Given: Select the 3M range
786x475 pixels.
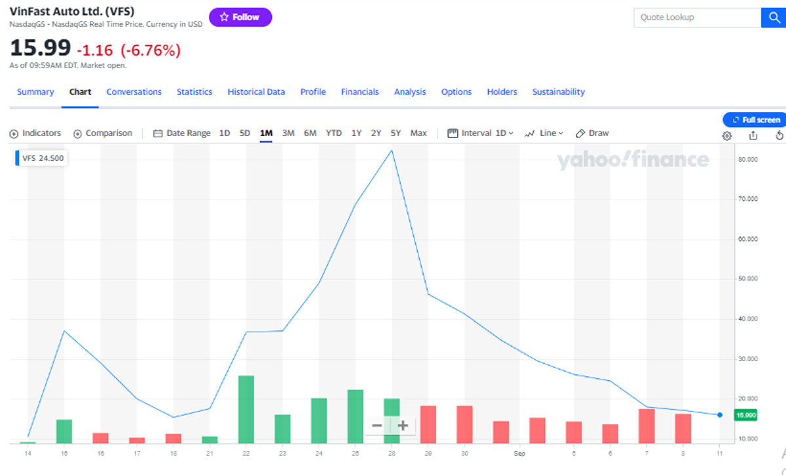Looking at the screenshot, I should (x=288, y=133).
